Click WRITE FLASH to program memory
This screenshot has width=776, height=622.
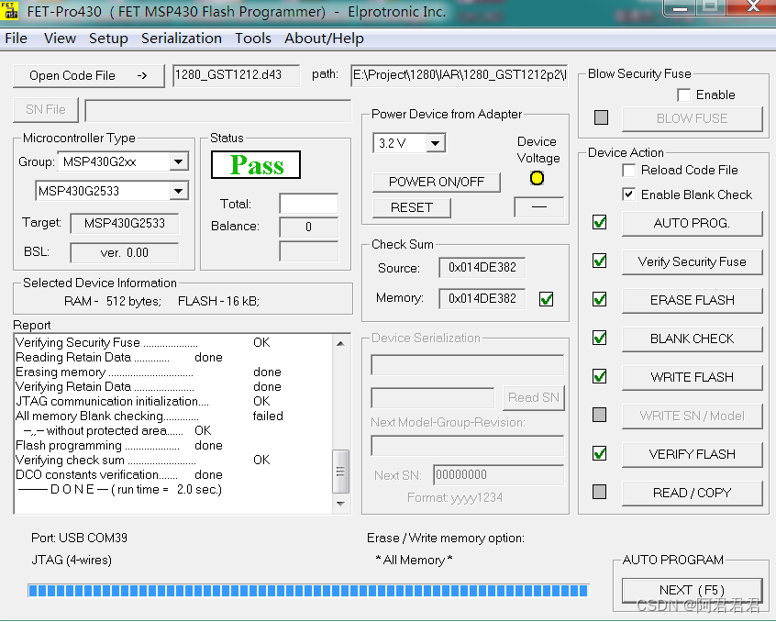tap(692, 377)
